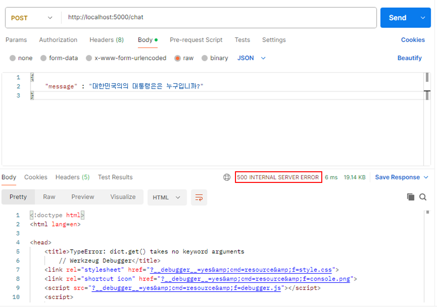The image size is (437, 307).
Task: Open the Visualize response view
Action: tap(123, 197)
